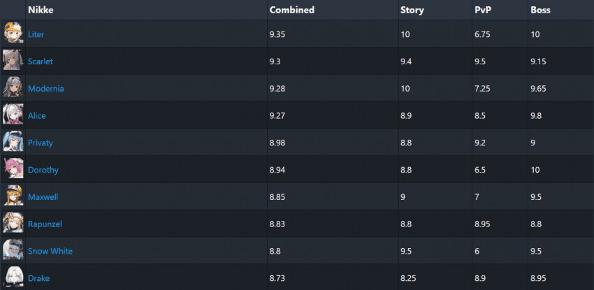Click Maxwell's character portrait icon

tap(13, 196)
